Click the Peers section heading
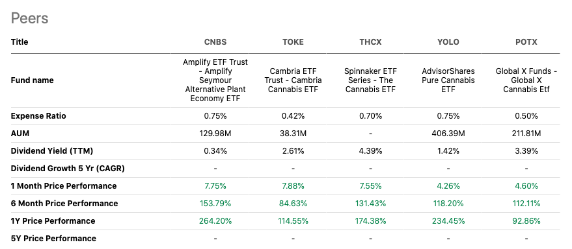572x249 pixels. [29, 18]
